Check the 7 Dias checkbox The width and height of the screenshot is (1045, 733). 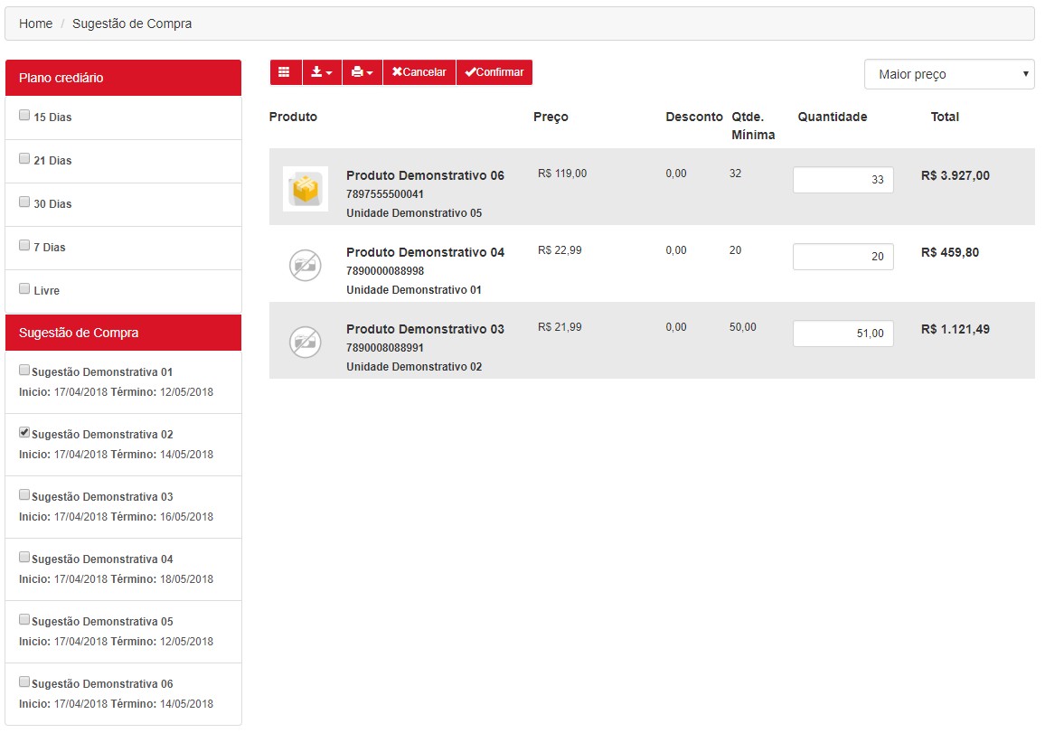pos(24,245)
